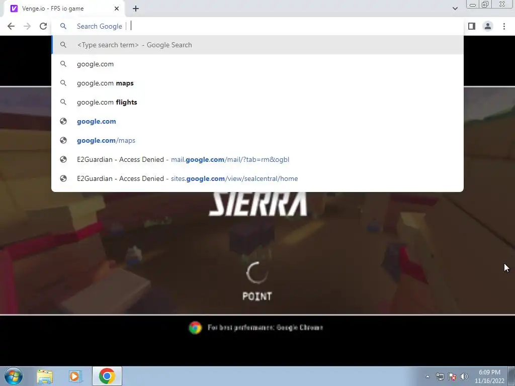
Task: Show hidden system tray icons
Action: (427, 376)
